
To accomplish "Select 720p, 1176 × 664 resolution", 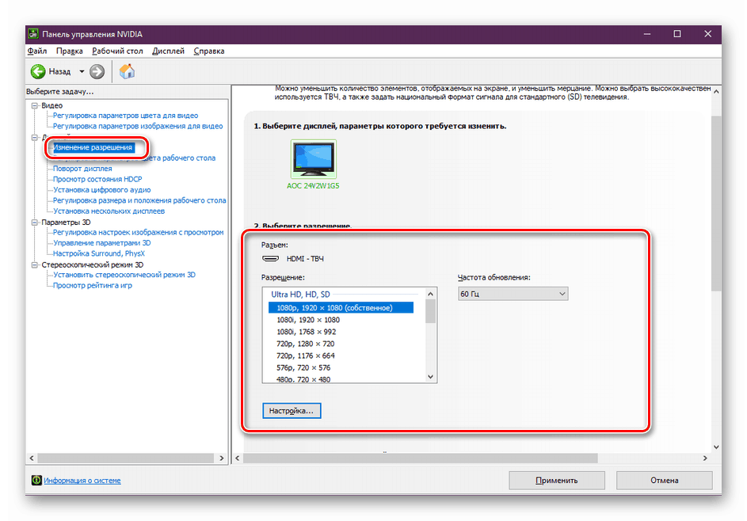I will [305, 356].
